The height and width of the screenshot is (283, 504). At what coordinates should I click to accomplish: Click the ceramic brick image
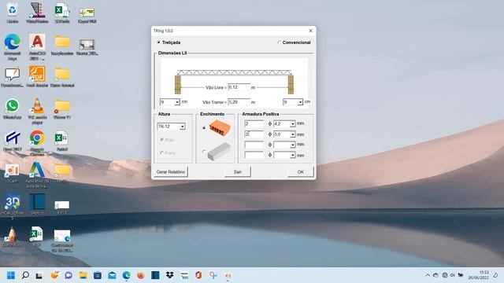point(220,128)
